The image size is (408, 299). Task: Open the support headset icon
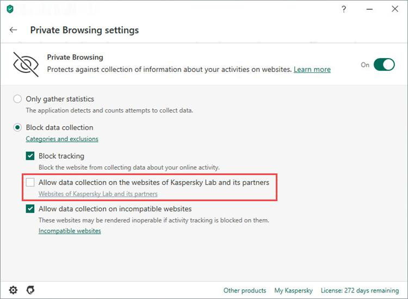coord(30,290)
